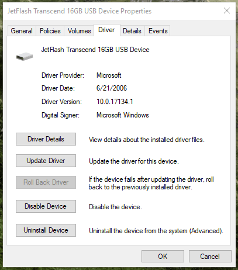Confirm with the OK button
Viewport: 238px width, 270px height.
tap(163, 257)
